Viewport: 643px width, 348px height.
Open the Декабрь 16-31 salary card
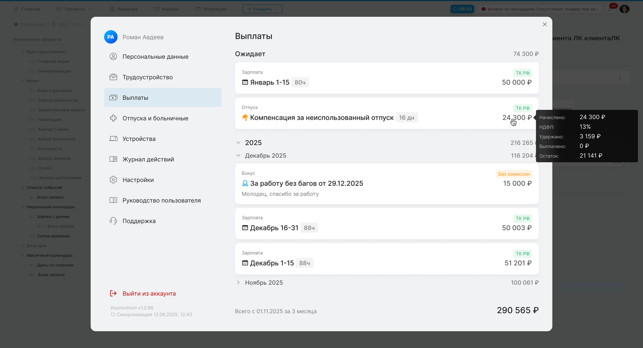point(387,223)
